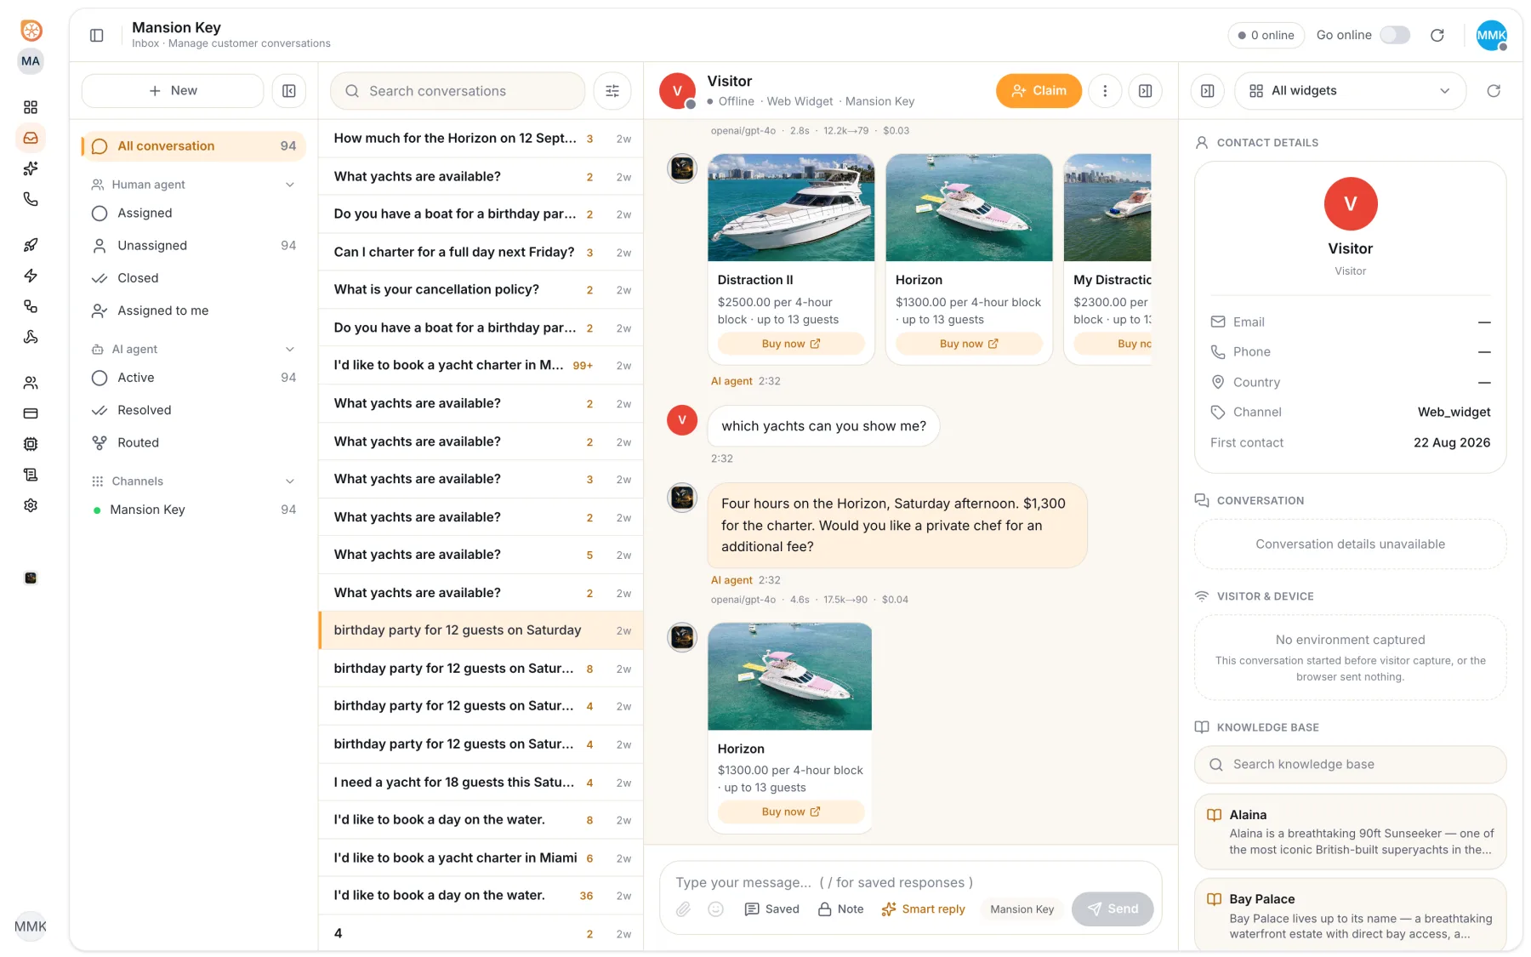The height and width of the screenshot is (957, 1531).
Task: Open the phone calls icon in sidebar
Action: click(31, 199)
